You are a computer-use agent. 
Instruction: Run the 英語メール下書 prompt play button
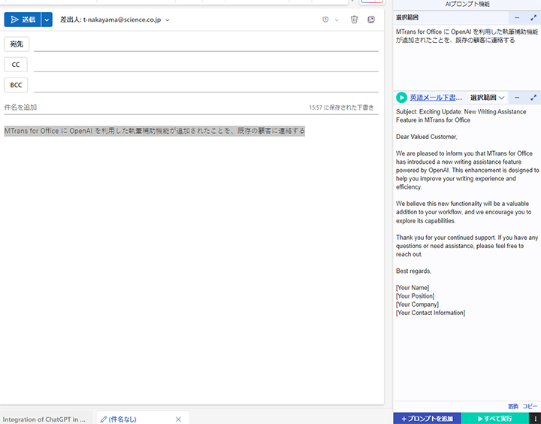401,98
